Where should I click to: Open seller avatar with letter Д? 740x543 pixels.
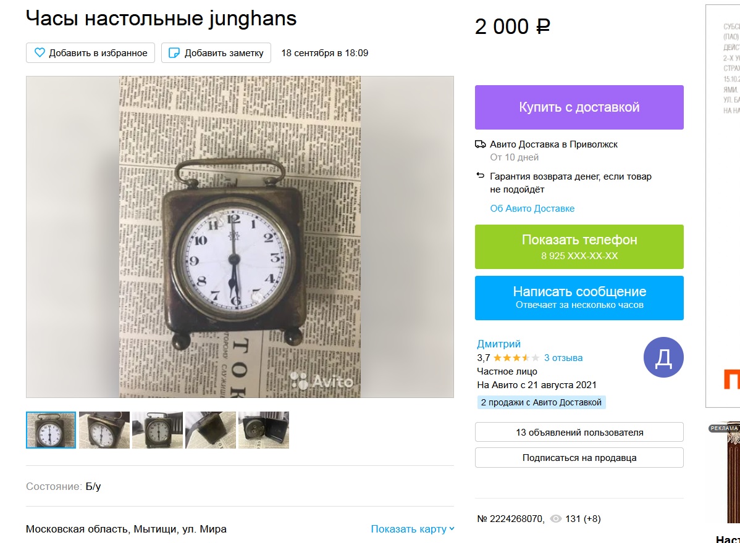coord(663,357)
